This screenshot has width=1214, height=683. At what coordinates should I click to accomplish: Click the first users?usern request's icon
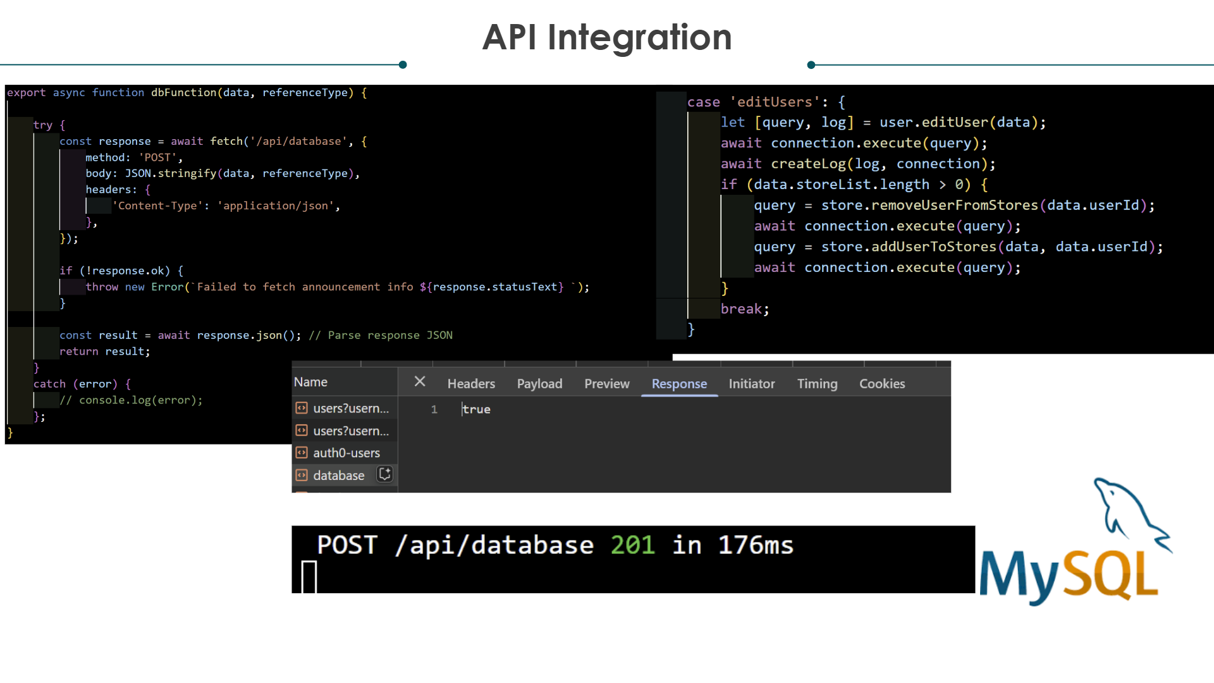click(x=302, y=409)
